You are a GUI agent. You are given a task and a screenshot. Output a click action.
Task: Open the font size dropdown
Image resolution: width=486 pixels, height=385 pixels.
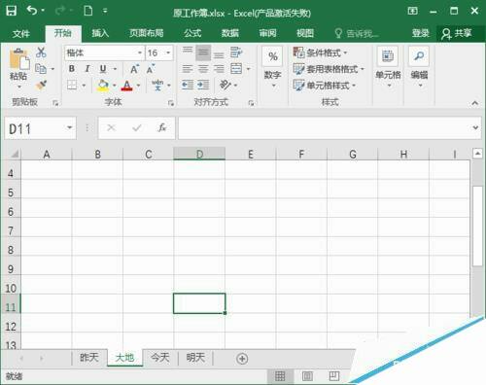point(168,52)
